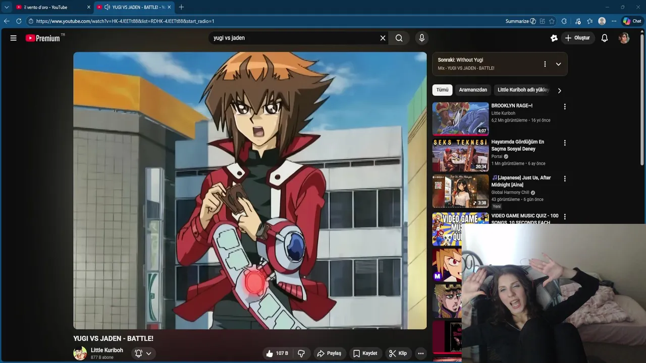Open split screen / apps icon in address bar
The image size is (646, 363).
pyautogui.click(x=542, y=21)
